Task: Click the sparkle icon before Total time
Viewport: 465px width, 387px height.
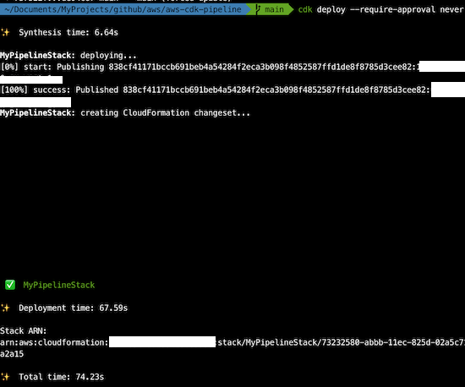Action: [5, 377]
